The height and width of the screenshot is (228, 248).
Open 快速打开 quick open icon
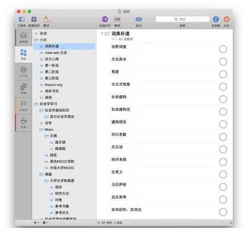105,19
